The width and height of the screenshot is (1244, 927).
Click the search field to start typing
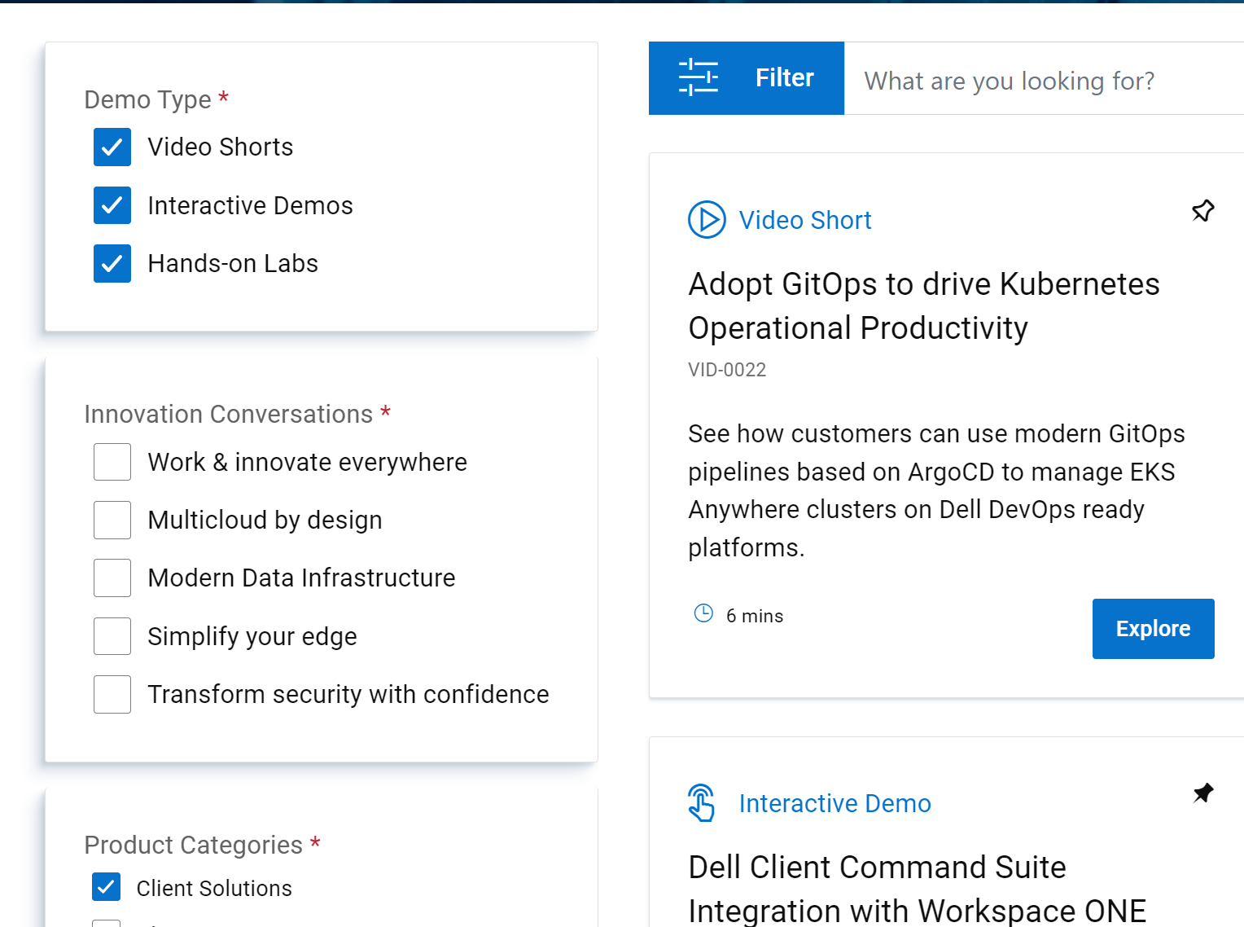[x=1010, y=80]
